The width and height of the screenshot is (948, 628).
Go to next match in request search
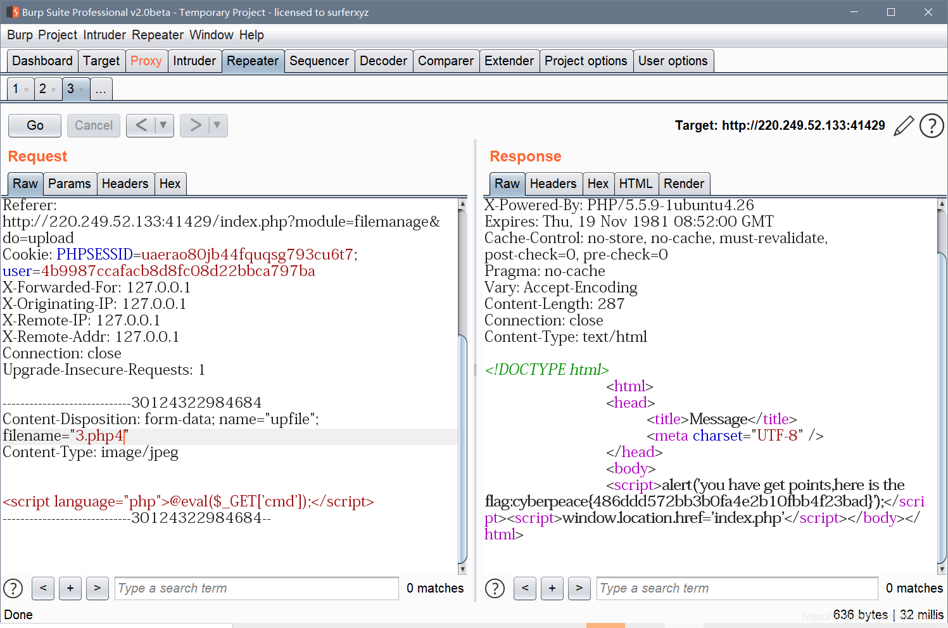click(98, 588)
